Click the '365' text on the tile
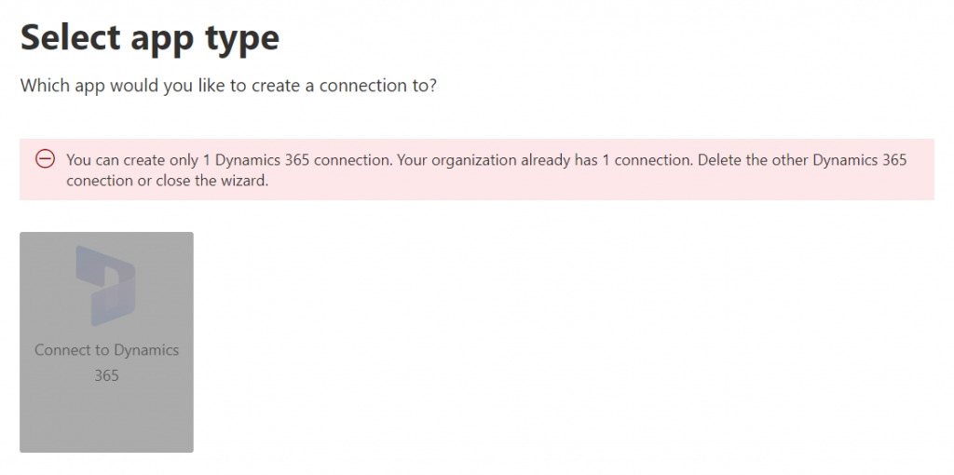 pos(106,376)
